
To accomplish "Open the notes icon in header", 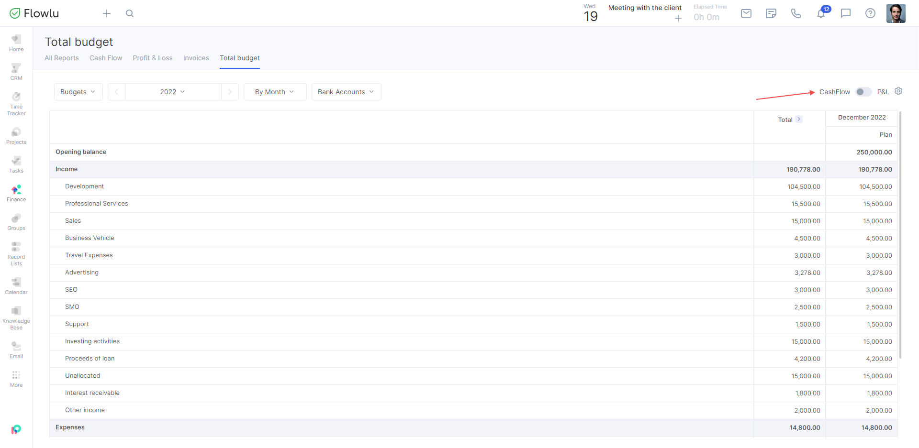I will (771, 13).
